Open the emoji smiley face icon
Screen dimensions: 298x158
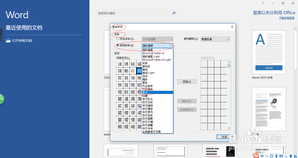(271, 156)
